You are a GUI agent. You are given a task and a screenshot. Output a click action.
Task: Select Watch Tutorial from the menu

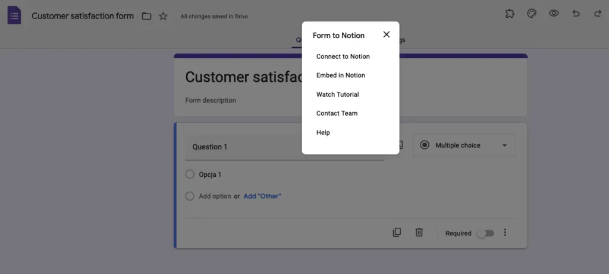pos(338,94)
